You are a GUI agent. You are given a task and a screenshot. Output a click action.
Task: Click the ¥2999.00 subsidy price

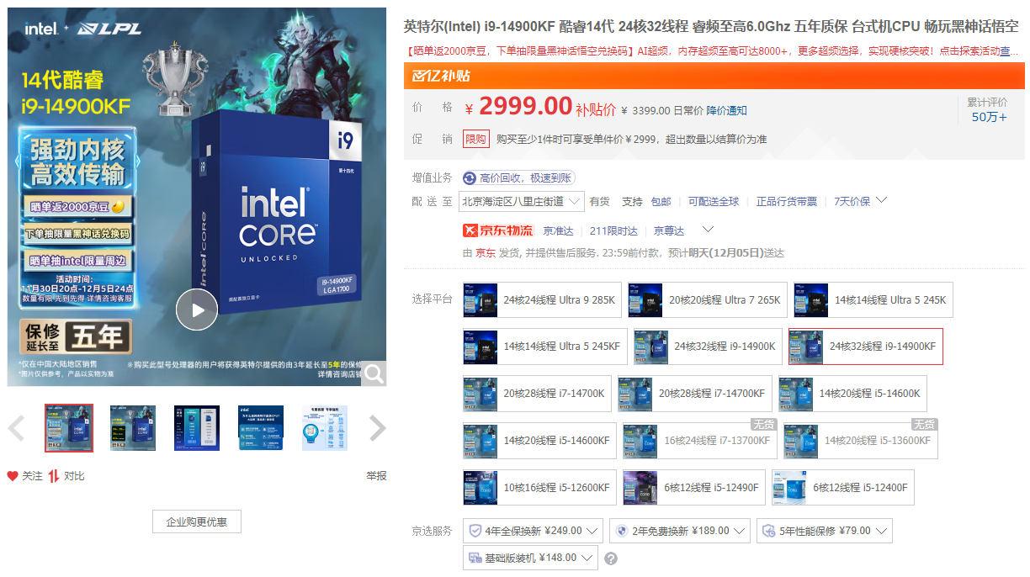pos(518,107)
